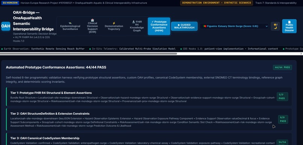Click the OAH logo icon

6,26
